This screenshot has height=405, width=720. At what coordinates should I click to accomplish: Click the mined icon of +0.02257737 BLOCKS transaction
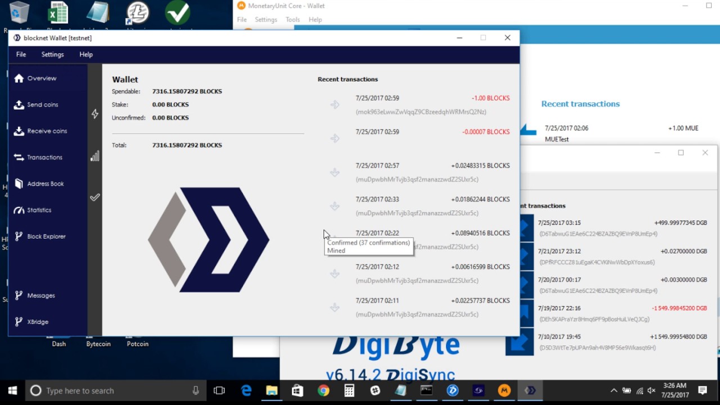[x=335, y=307]
